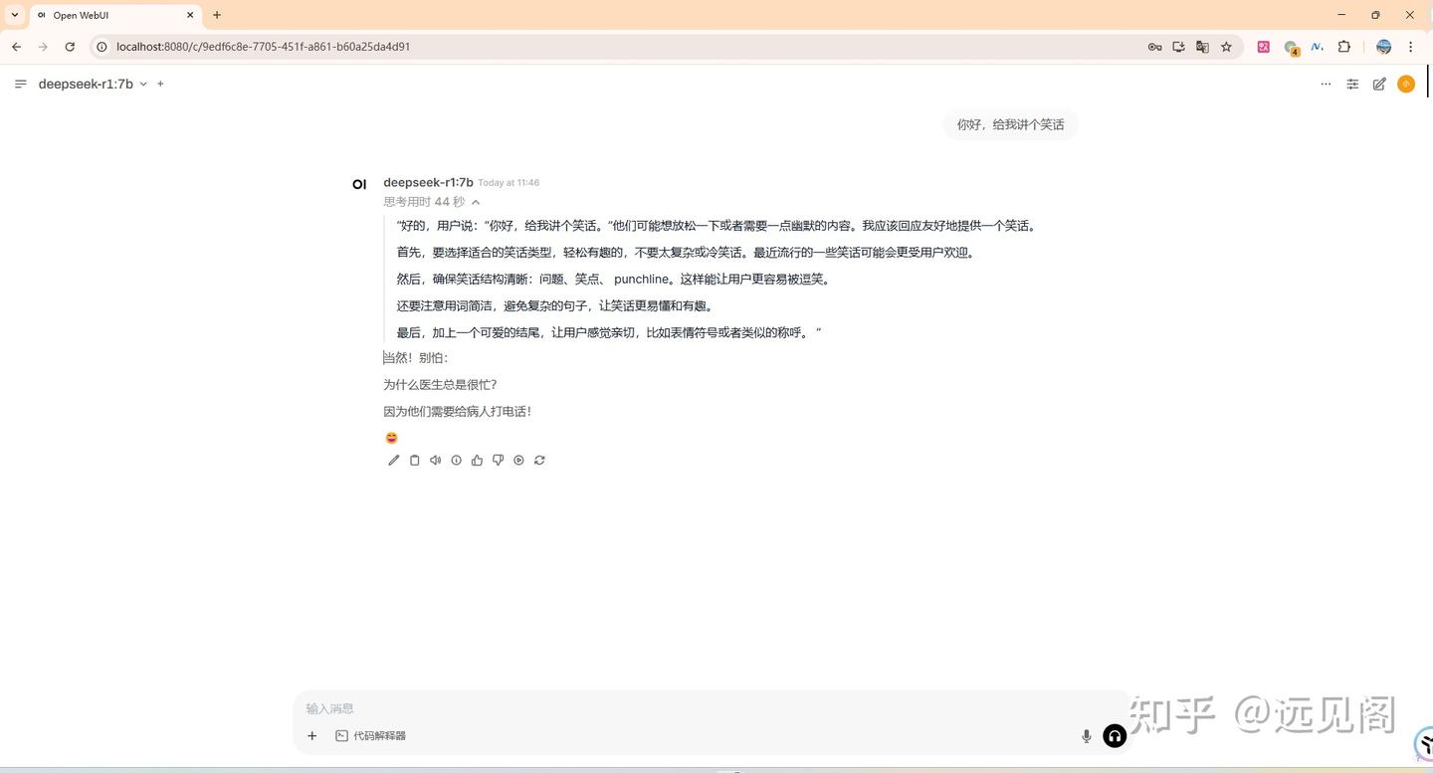The width and height of the screenshot is (1433, 773).
Task: Open the more options menu with three dots
Action: (x=1325, y=84)
